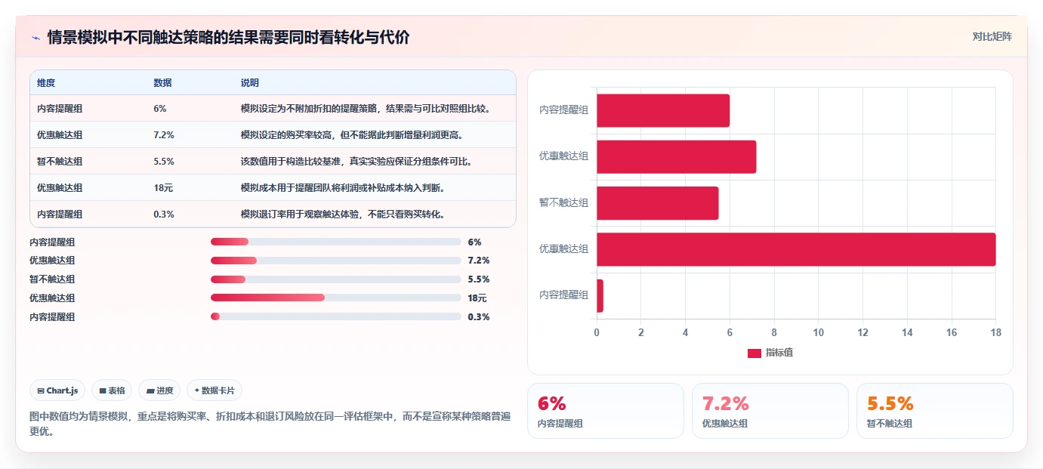Click the 0.3% value beside the progress bar
The image size is (1043, 469).
coord(479,317)
